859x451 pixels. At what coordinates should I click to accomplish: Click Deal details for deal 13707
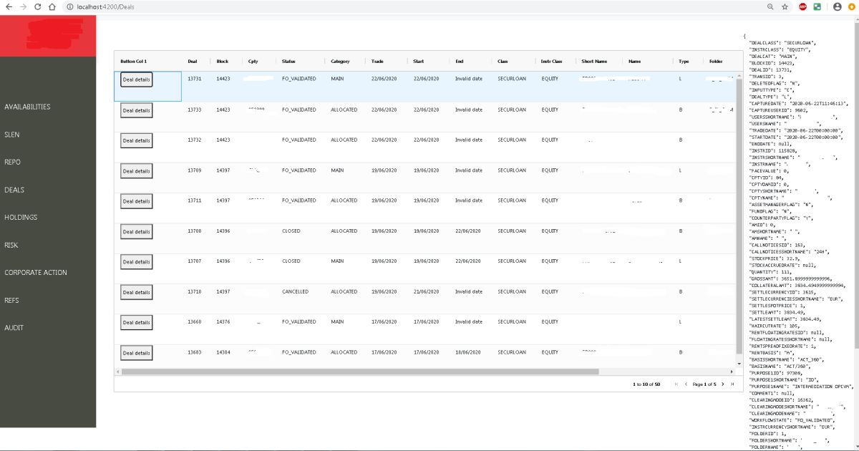coord(136,262)
